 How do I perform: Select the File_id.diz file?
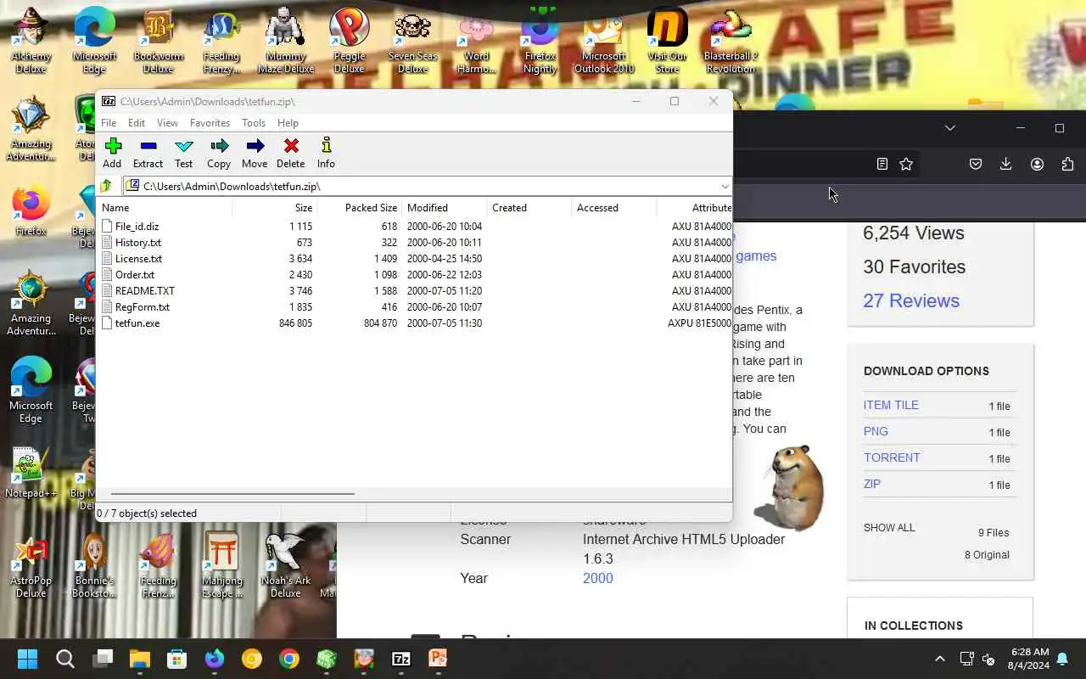point(137,227)
